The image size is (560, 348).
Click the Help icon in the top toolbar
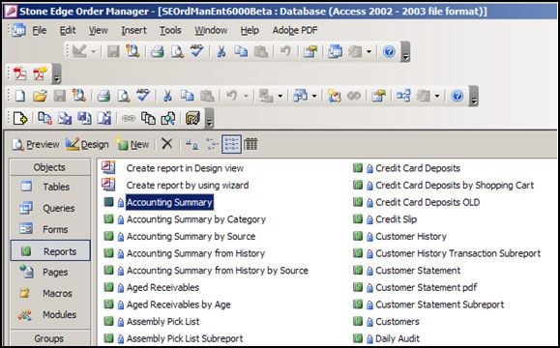coord(389,52)
